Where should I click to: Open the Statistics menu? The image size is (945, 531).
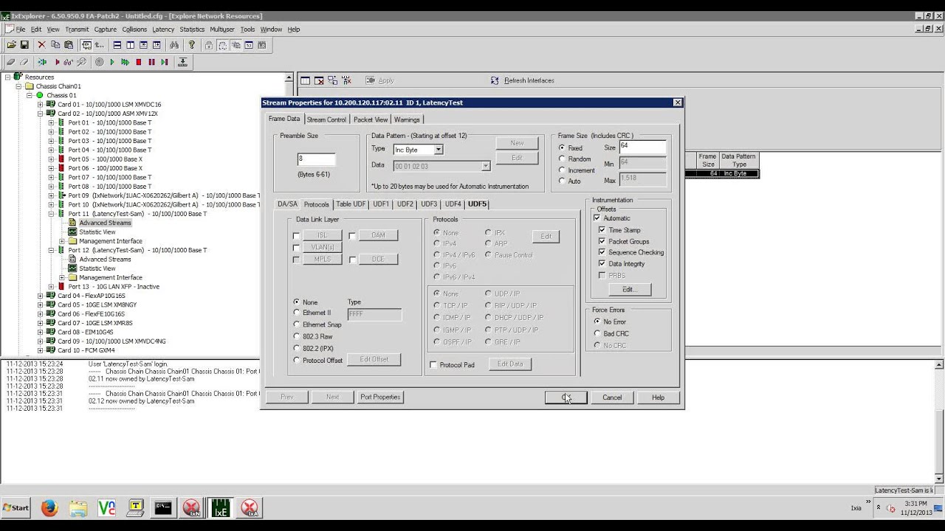192,29
